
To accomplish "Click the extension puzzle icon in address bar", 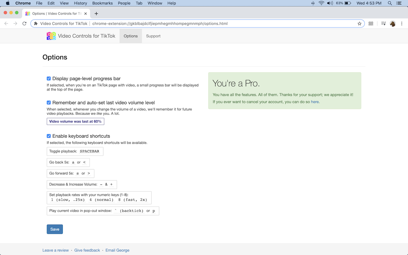I will (36, 24).
